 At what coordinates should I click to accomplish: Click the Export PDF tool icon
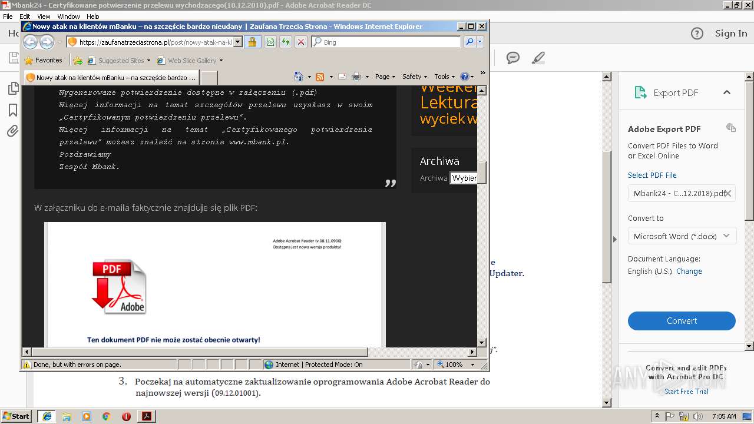(x=640, y=92)
